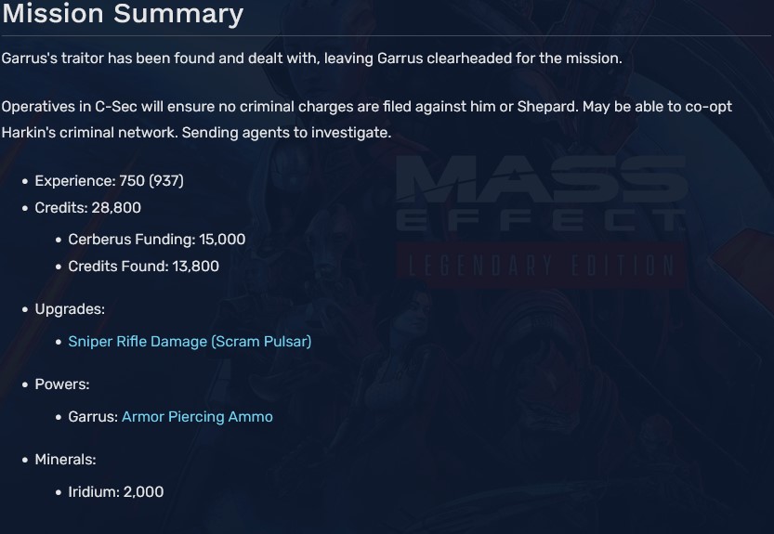Select the Minerals: list label
774x534 pixels.
click(x=65, y=459)
